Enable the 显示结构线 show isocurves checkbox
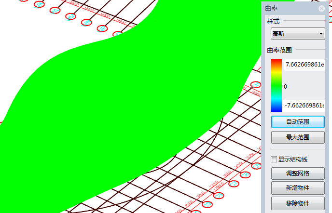The image size is (332, 213). coord(274,159)
